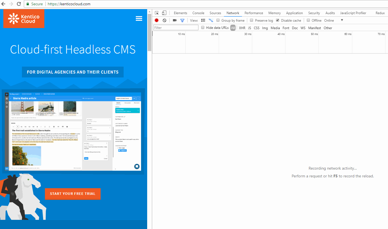This screenshot has width=388, height=229.
Task: Click the Kentico product screenshot image
Action: click(x=73, y=132)
